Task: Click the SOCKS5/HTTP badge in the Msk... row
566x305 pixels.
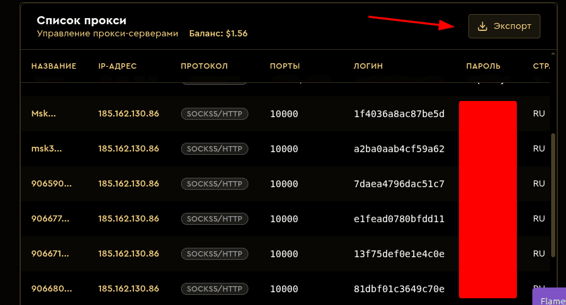Action: pyautogui.click(x=215, y=114)
